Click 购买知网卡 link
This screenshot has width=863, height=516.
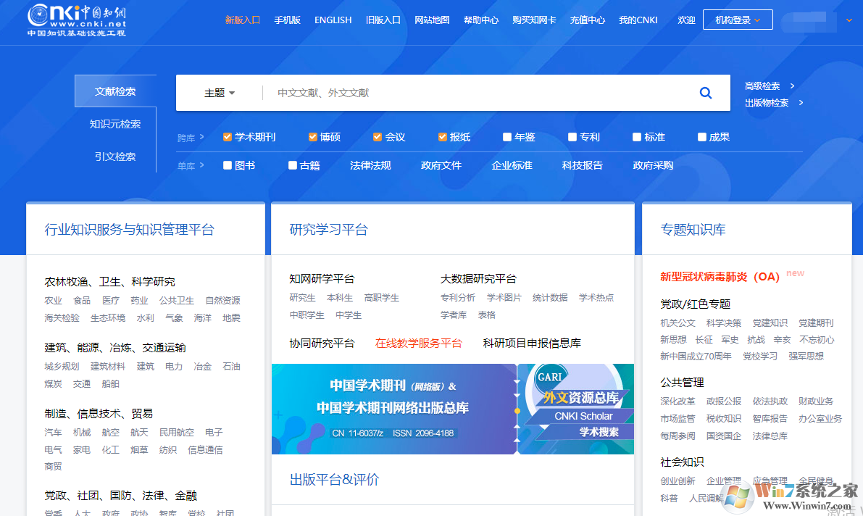(x=534, y=20)
